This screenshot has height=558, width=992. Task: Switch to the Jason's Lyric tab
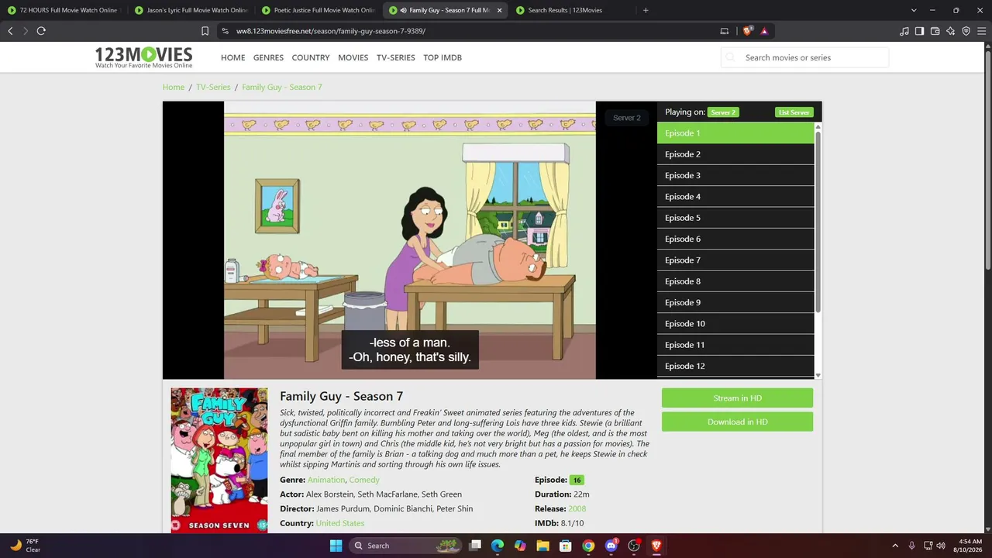[x=191, y=10]
